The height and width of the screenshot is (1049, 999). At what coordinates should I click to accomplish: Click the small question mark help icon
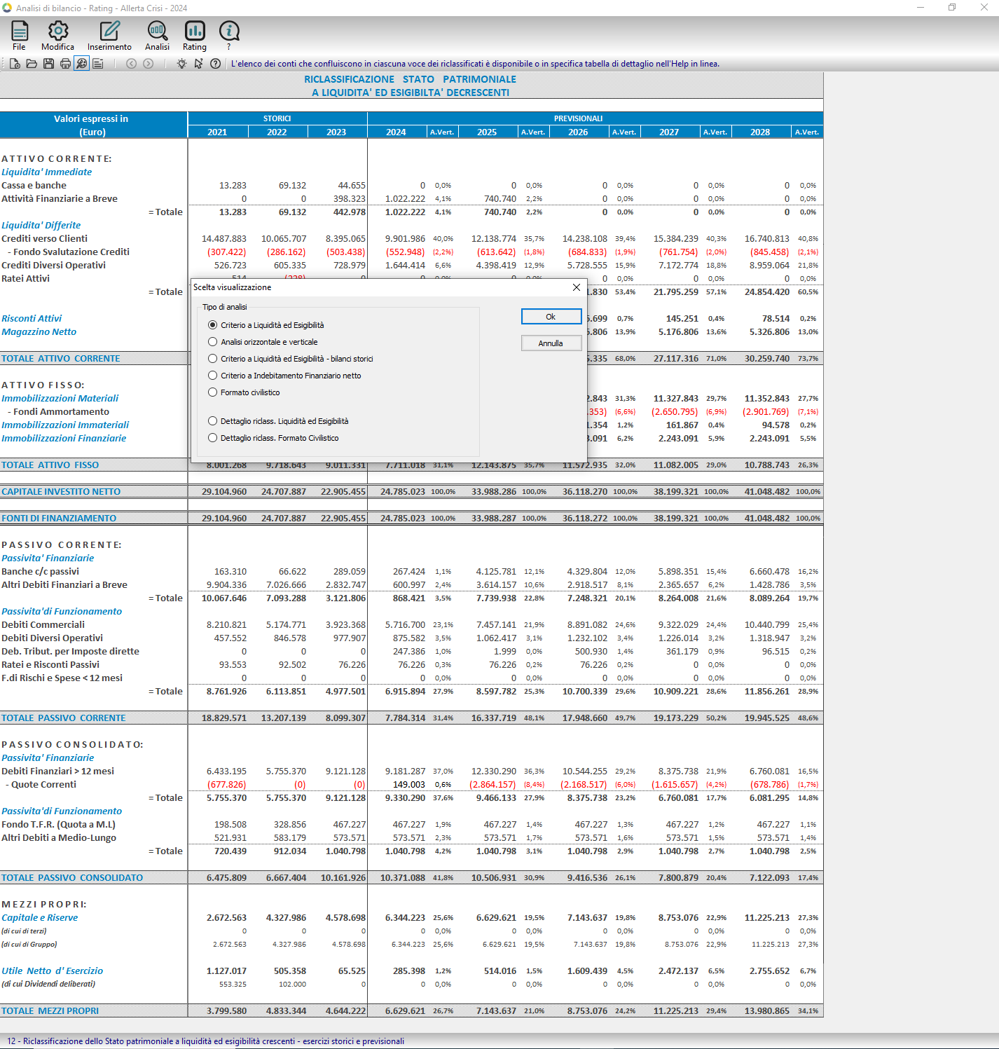click(215, 64)
